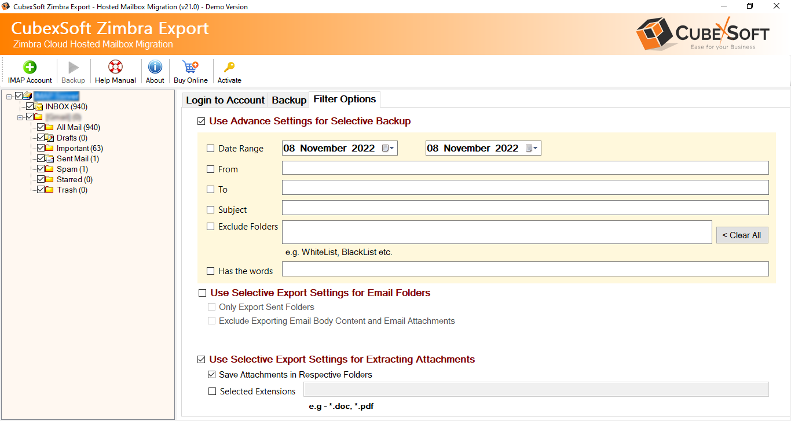
Task: Click the Trash folder icon
Action: 49,190
